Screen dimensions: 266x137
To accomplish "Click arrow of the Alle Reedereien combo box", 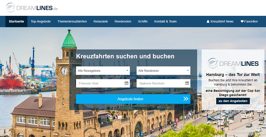I will [x=188, y=71].
